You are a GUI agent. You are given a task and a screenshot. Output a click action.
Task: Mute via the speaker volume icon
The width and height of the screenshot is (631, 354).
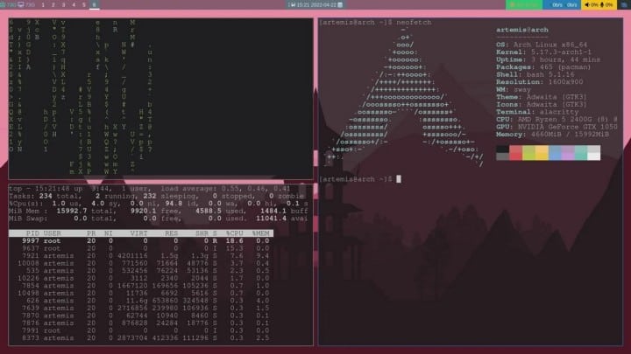click(587, 5)
